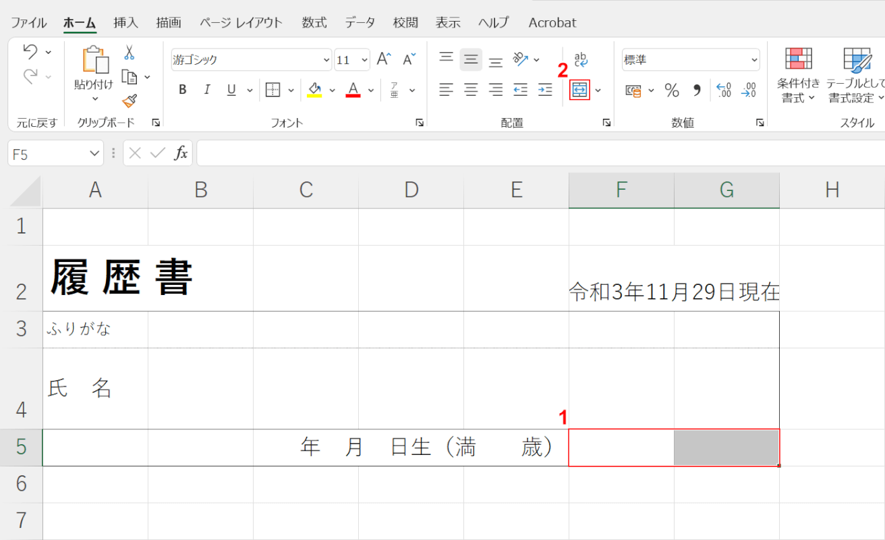
Task: Click the column D header
Action: click(x=411, y=190)
